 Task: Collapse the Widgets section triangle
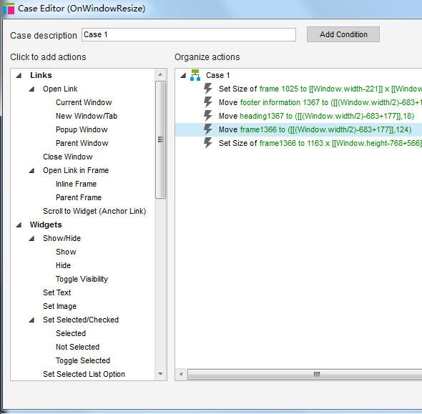click(19, 225)
